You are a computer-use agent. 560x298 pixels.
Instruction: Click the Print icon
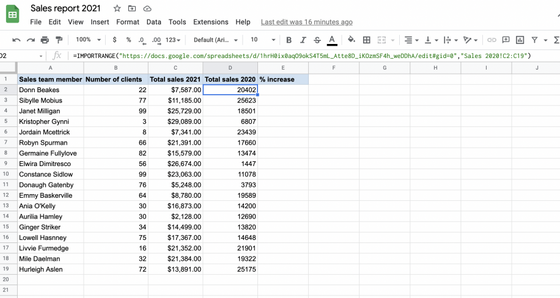45,40
